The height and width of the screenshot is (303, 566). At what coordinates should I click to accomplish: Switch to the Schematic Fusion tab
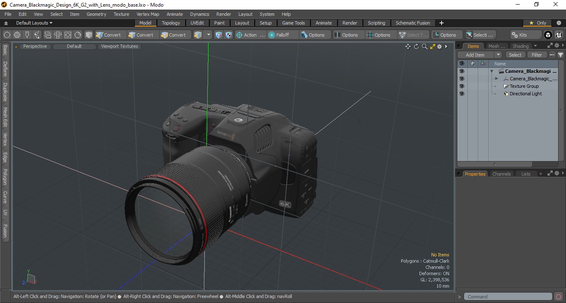click(x=413, y=23)
